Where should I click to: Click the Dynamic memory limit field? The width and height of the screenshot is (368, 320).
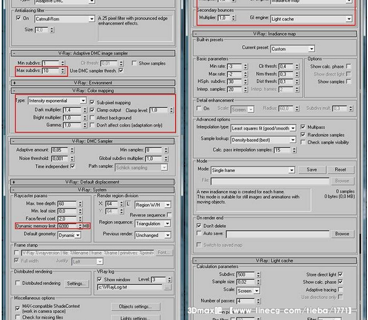[x=67, y=226]
